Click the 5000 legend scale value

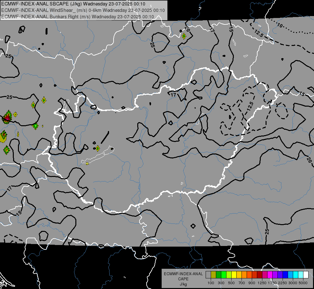(303, 283)
